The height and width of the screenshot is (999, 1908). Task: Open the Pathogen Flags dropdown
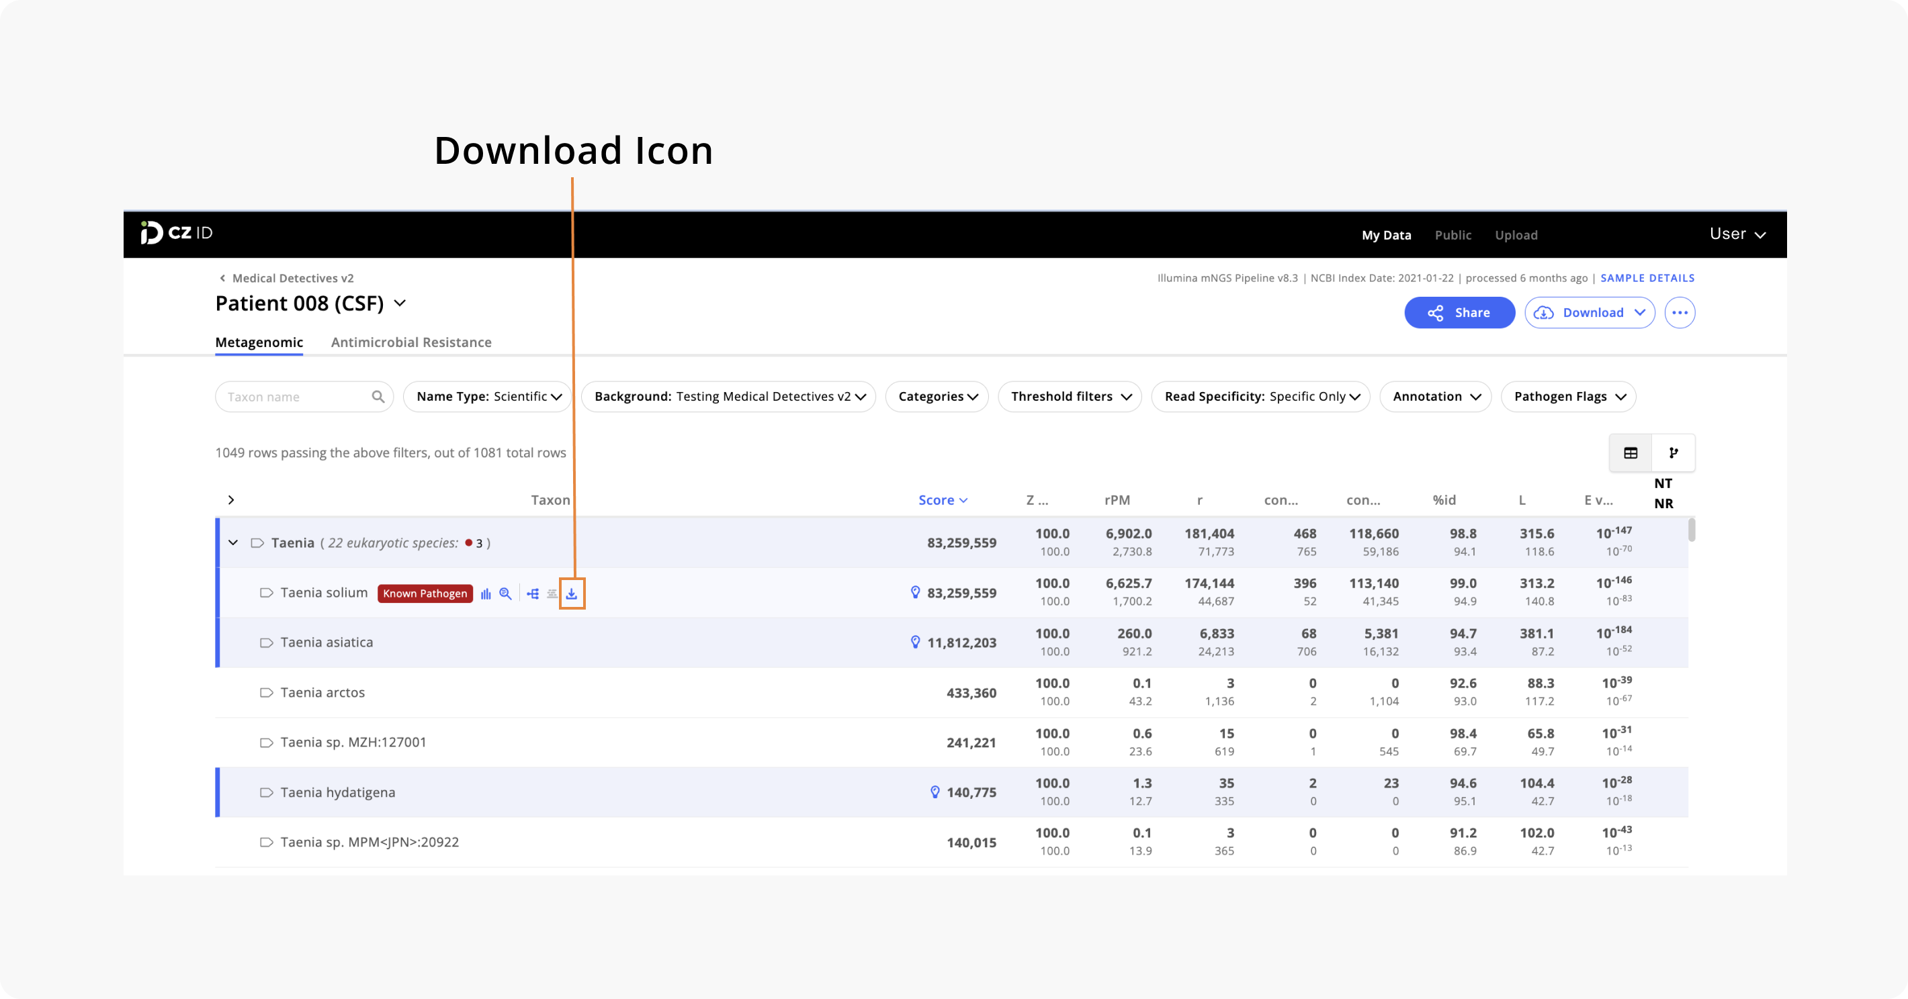coord(1569,397)
